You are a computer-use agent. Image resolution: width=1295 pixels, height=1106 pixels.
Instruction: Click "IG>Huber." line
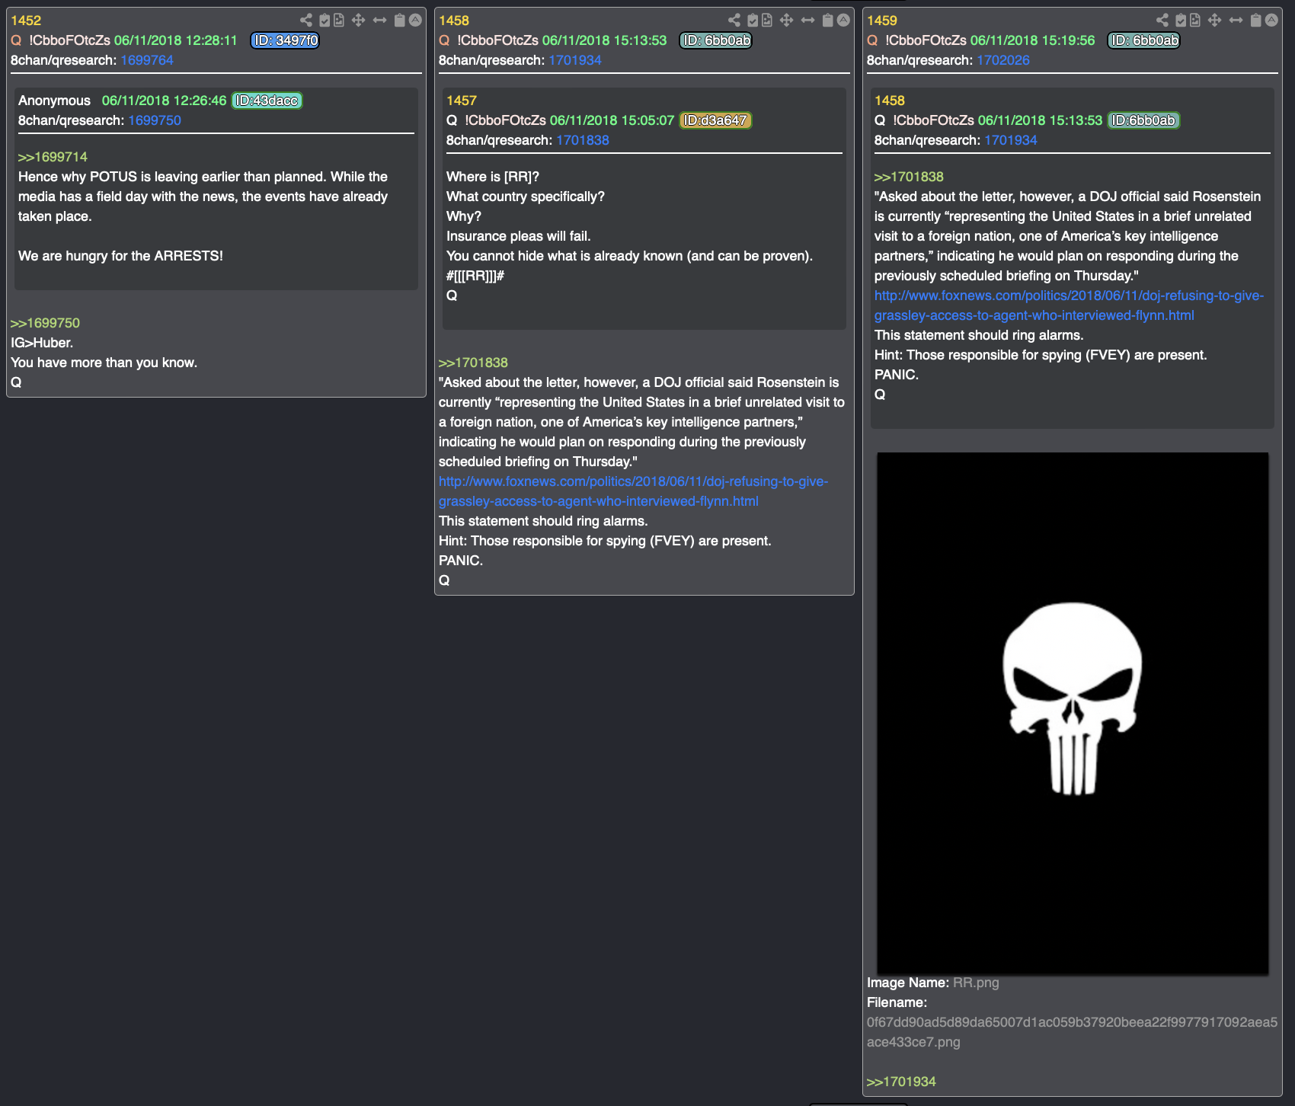42,343
